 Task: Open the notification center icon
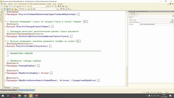170,96
